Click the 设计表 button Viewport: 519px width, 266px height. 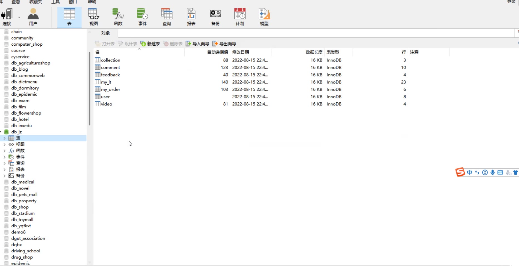coord(128,44)
